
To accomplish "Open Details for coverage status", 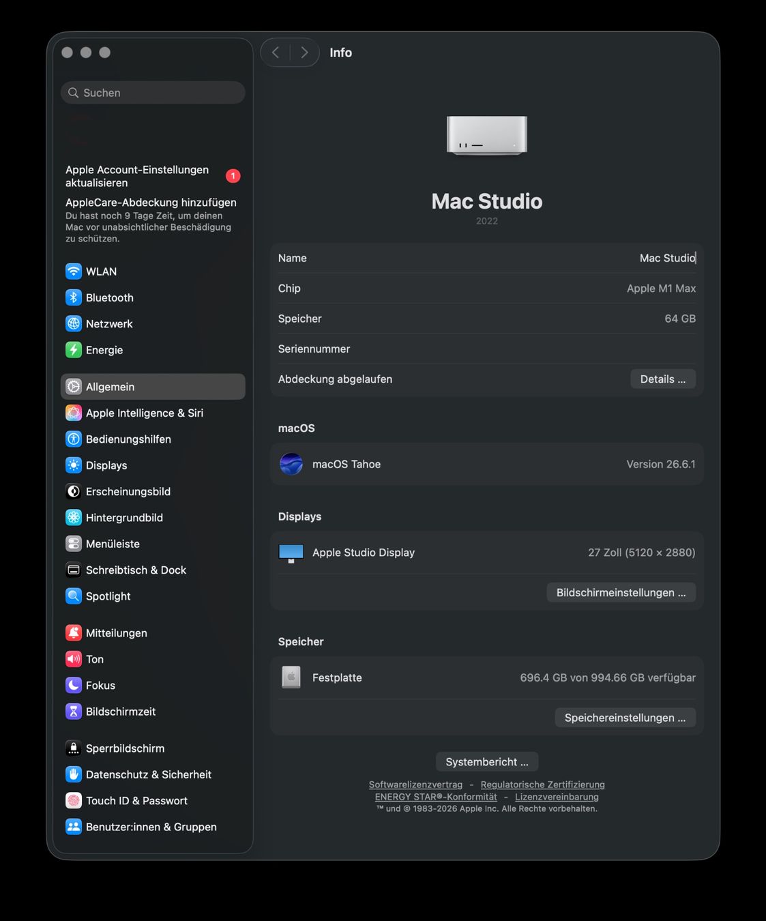I will [663, 379].
